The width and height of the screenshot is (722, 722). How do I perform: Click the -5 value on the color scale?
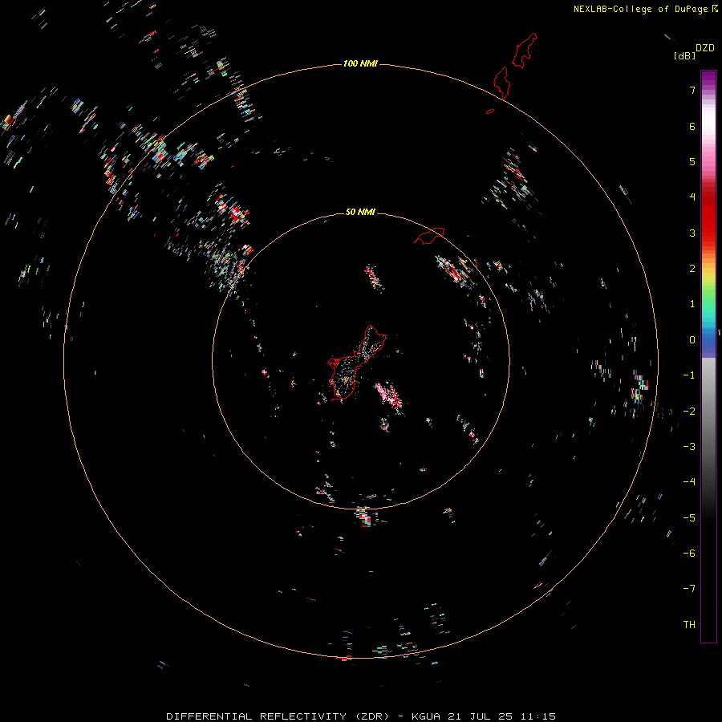point(689,518)
